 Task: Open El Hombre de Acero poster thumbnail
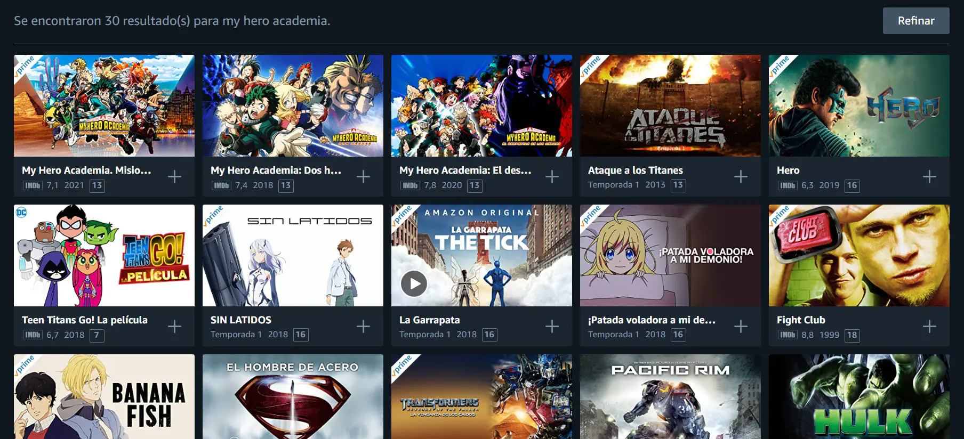pyautogui.click(x=293, y=397)
